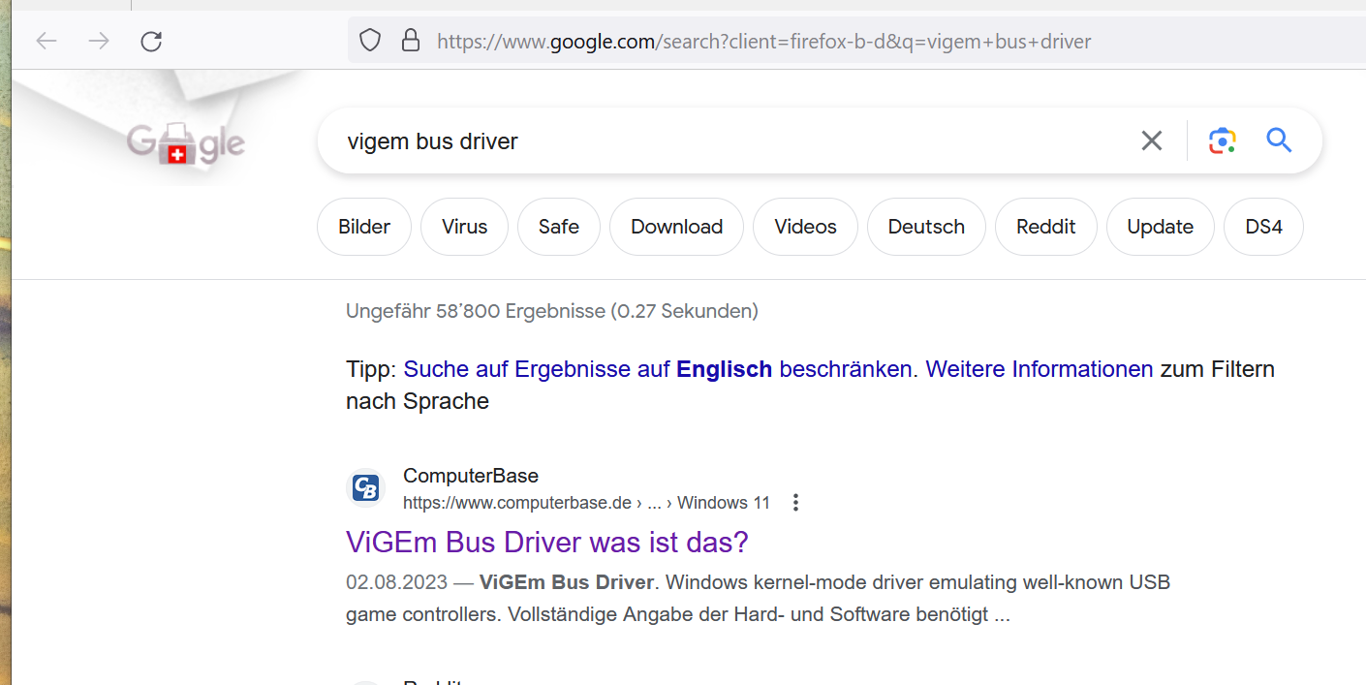This screenshot has width=1366, height=685.
Task: Select the Videos filter chip
Action: click(806, 227)
